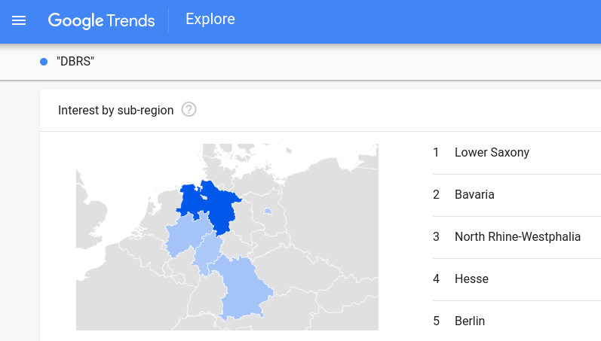Screen dimensions: 601x341
Task: Click gray Baden-Württemberg region on the map
Action: (x=201, y=301)
